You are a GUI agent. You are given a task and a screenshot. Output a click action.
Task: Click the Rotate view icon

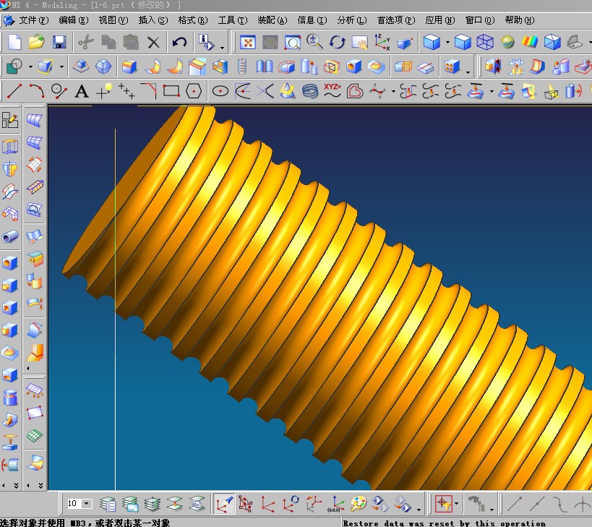pos(337,42)
